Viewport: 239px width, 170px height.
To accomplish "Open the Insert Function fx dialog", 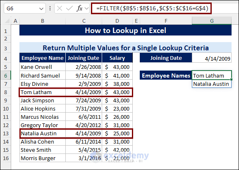I will (x=79, y=9).
